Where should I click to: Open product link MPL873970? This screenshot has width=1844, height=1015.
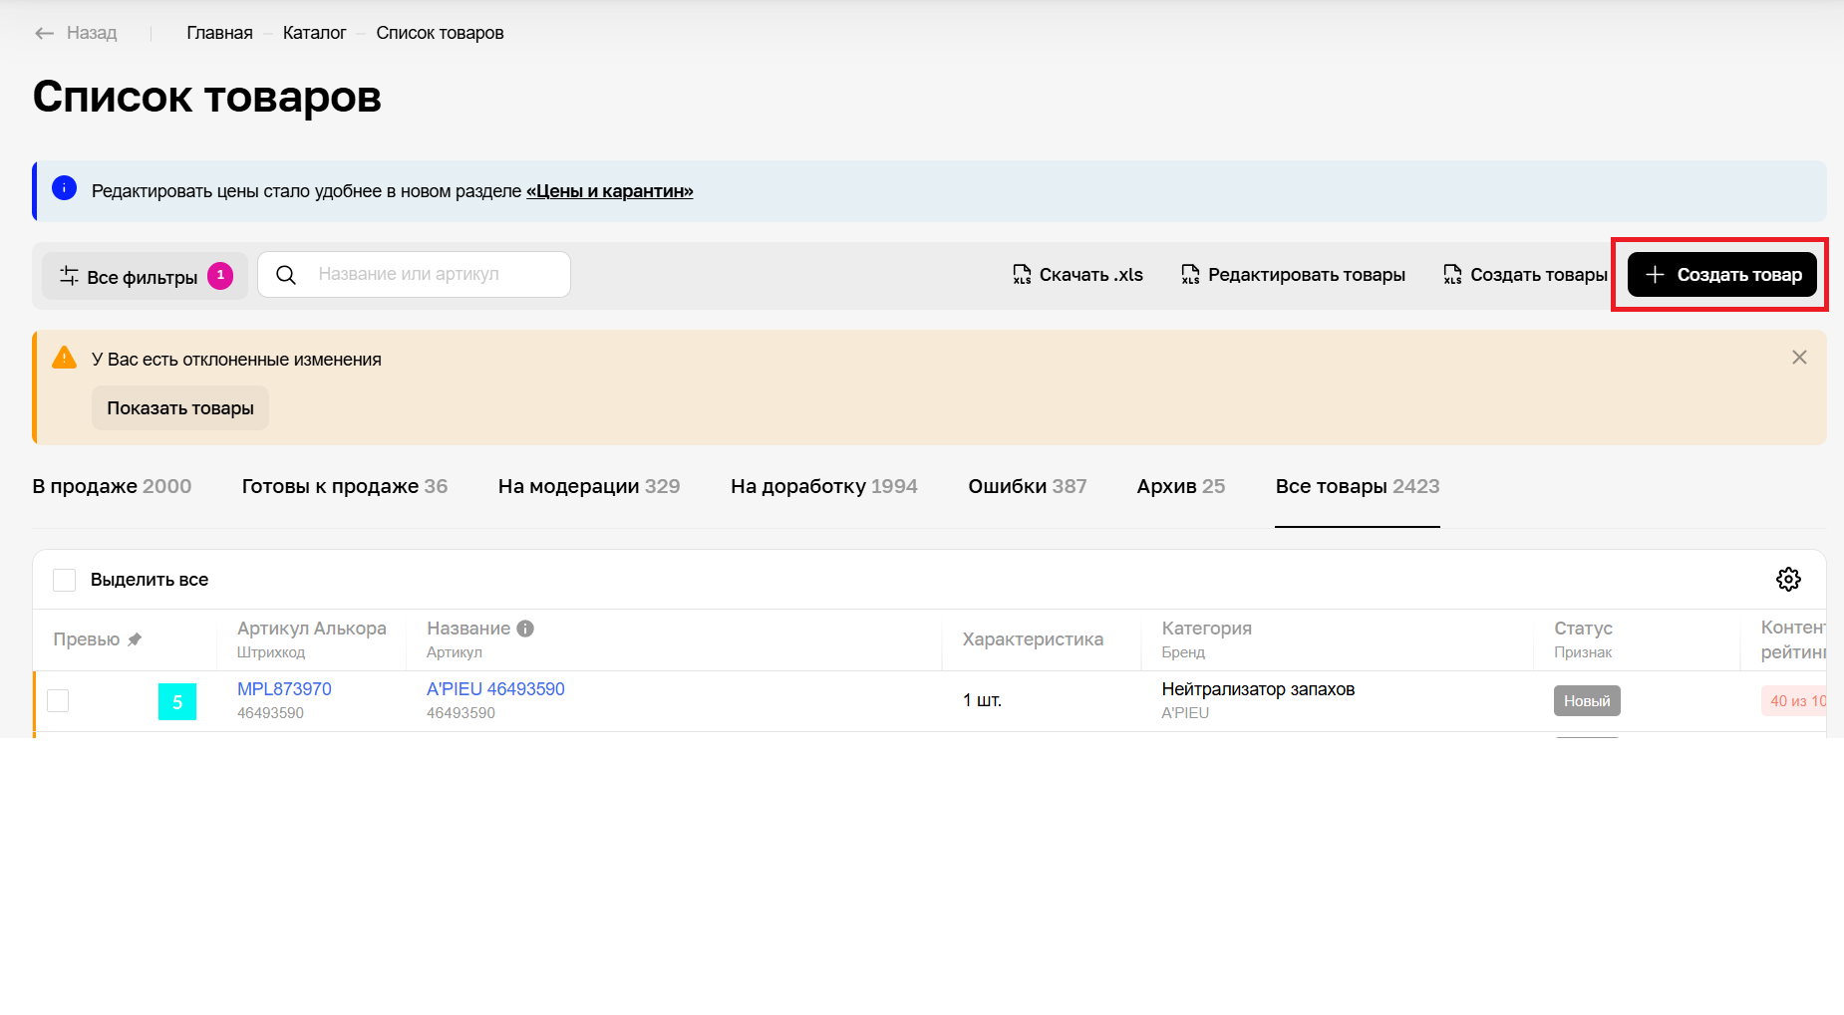(284, 689)
